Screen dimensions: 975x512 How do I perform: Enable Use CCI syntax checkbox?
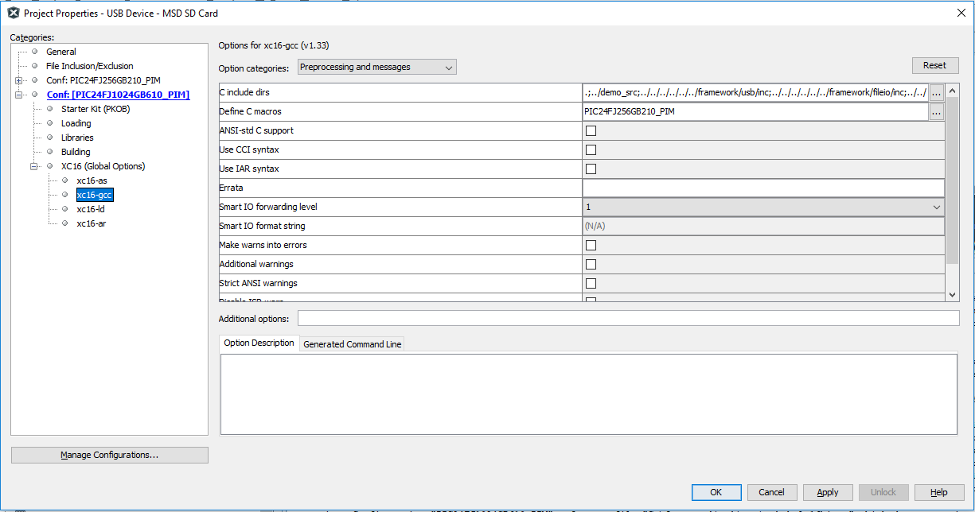[x=591, y=150]
